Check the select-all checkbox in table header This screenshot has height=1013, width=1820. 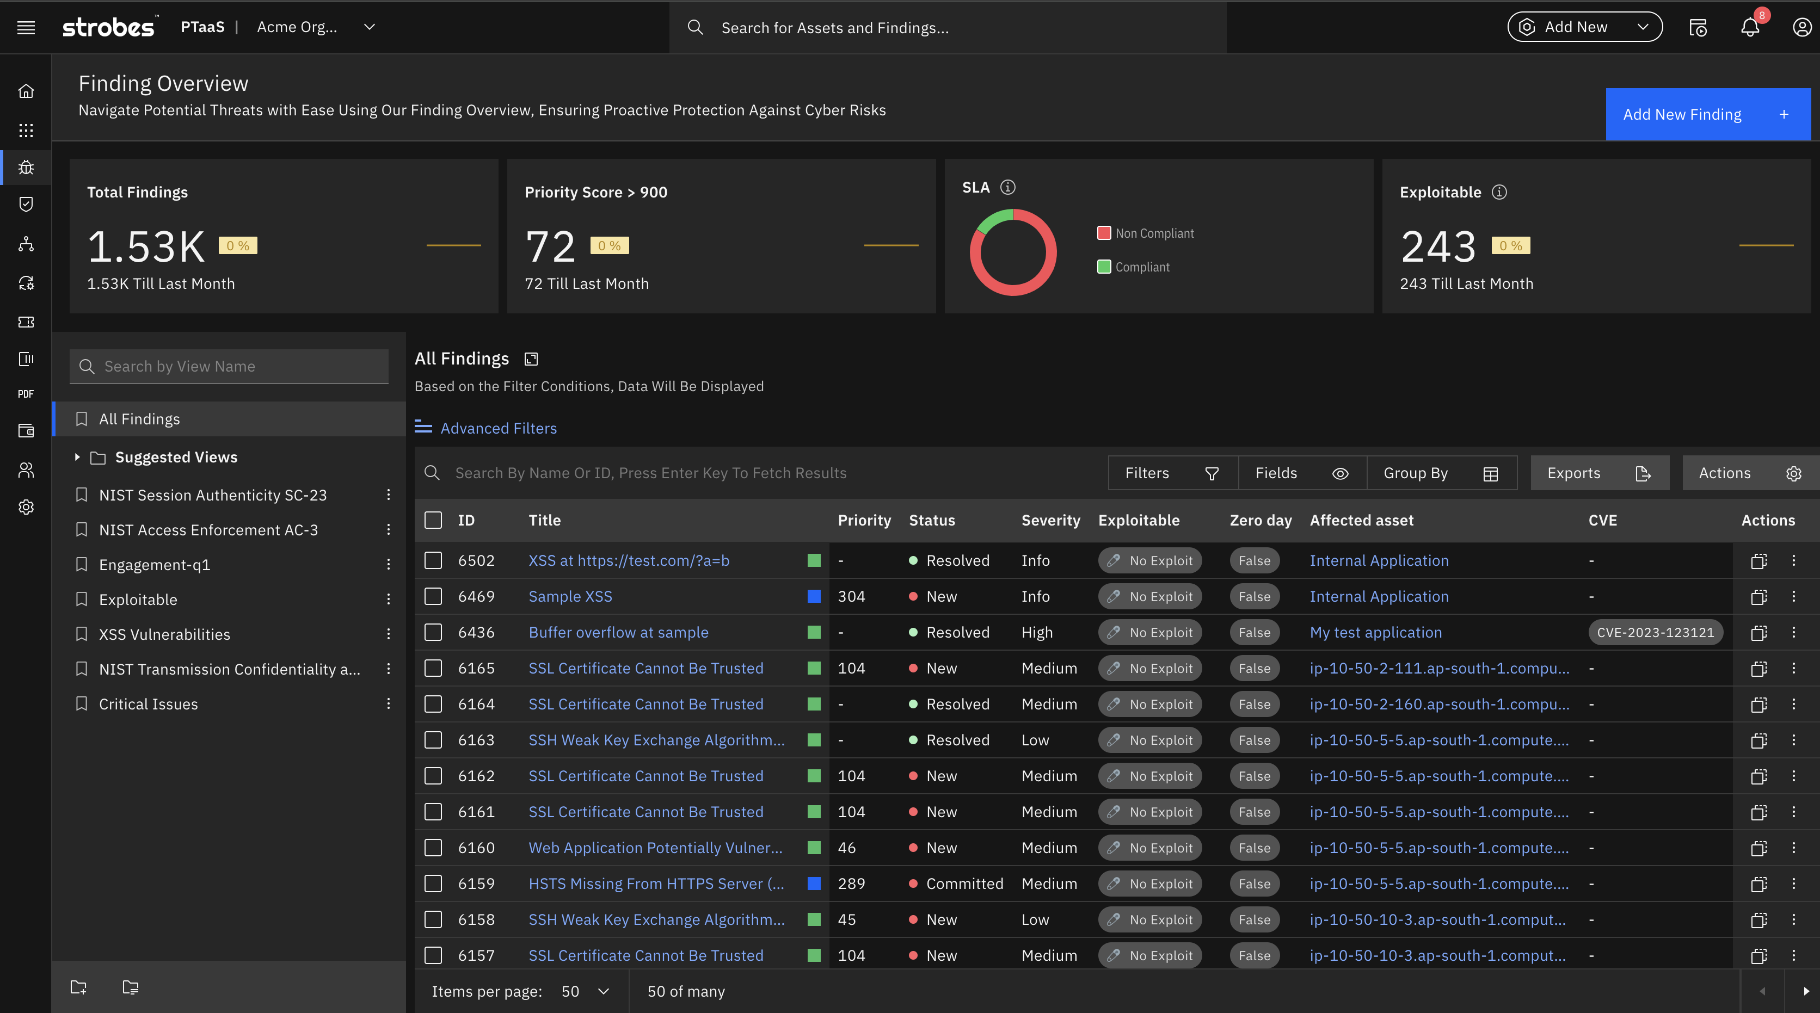(433, 521)
